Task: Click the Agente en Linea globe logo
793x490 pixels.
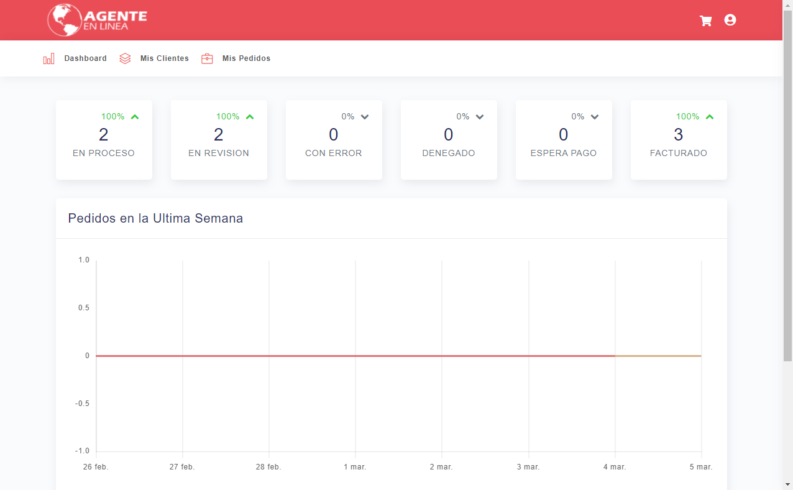Action: [x=65, y=20]
